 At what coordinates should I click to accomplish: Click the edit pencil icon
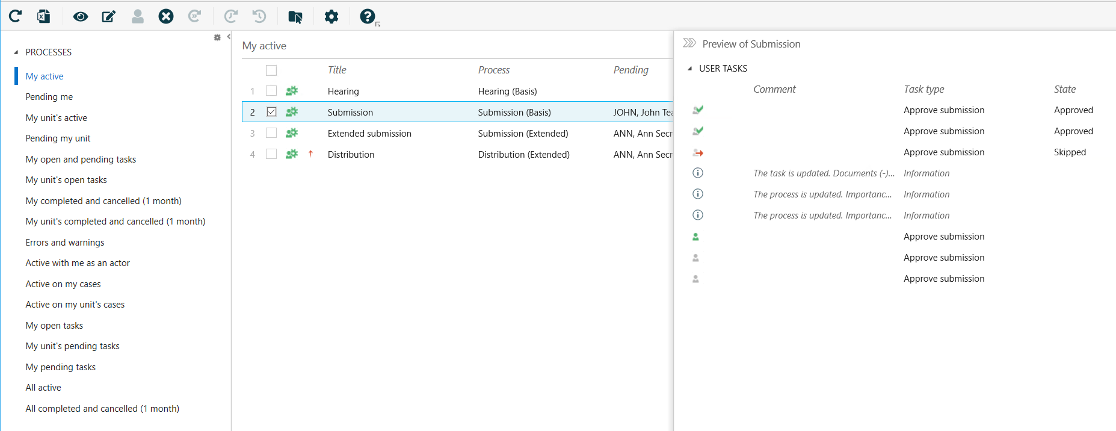click(109, 16)
